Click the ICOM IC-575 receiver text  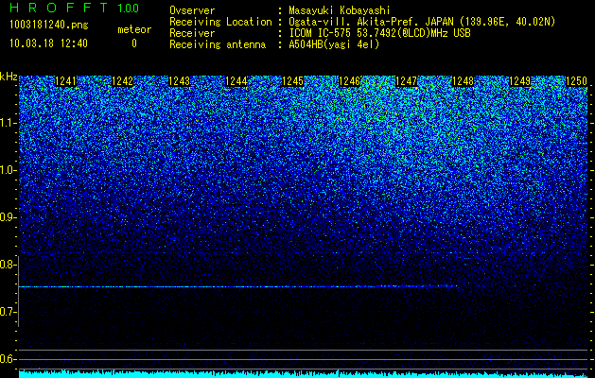(379, 33)
